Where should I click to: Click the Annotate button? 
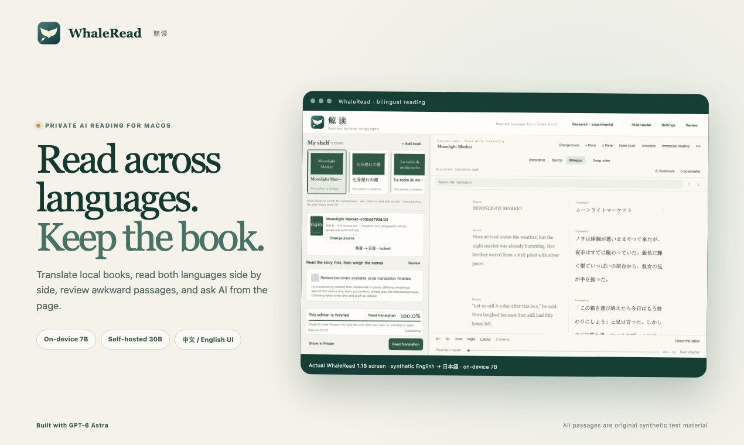click(x=649, y=146)
